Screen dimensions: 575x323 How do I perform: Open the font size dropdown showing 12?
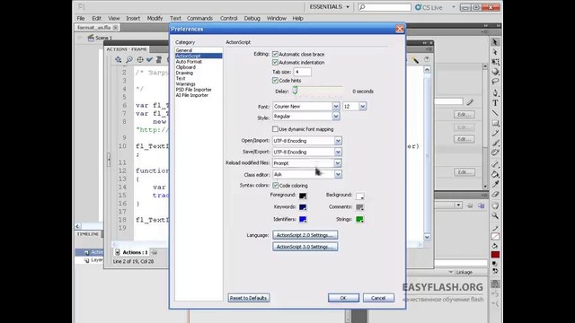(354, 106)
